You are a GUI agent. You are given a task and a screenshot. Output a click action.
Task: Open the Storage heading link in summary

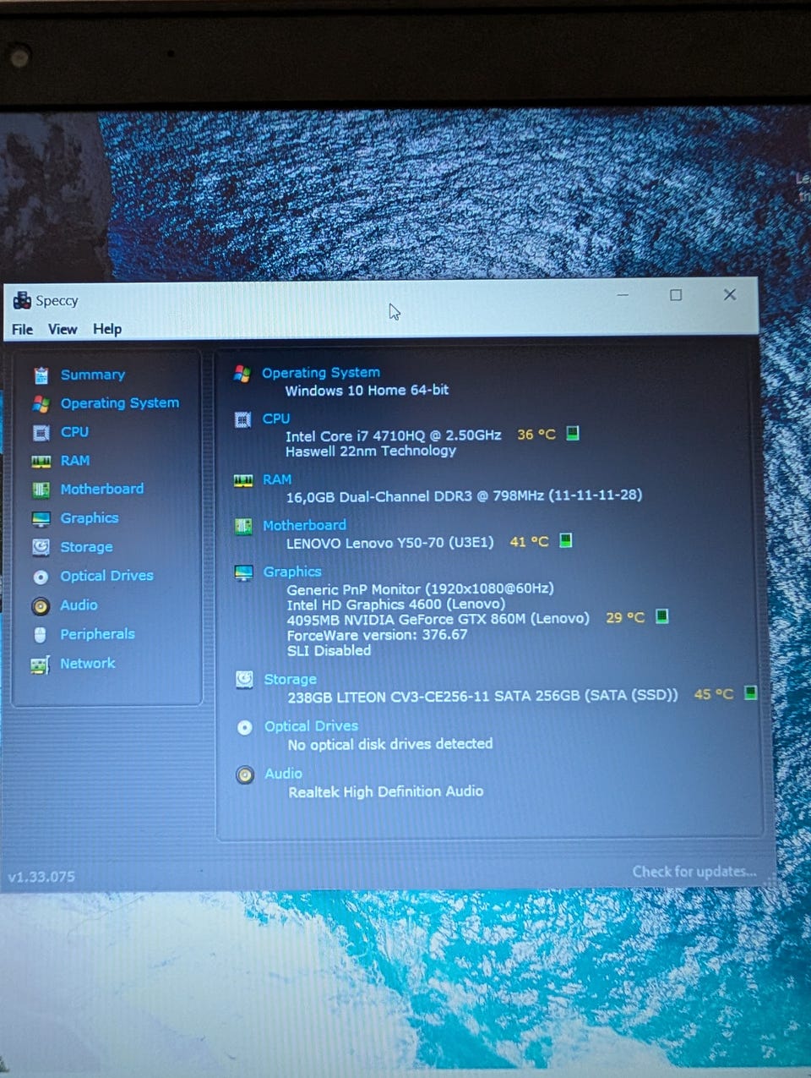290,679
